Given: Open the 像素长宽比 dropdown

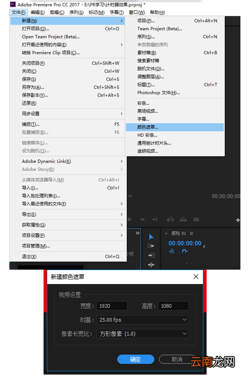Looking at the screenshot, I should click(x=143, y=334).
